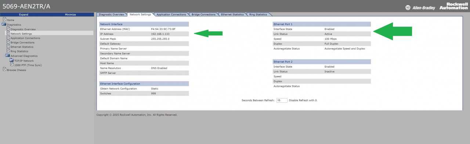Click the Application Connections page icon
Viewport: 470px width, 144px height.
pyautogui.click(x=8, y=38)
